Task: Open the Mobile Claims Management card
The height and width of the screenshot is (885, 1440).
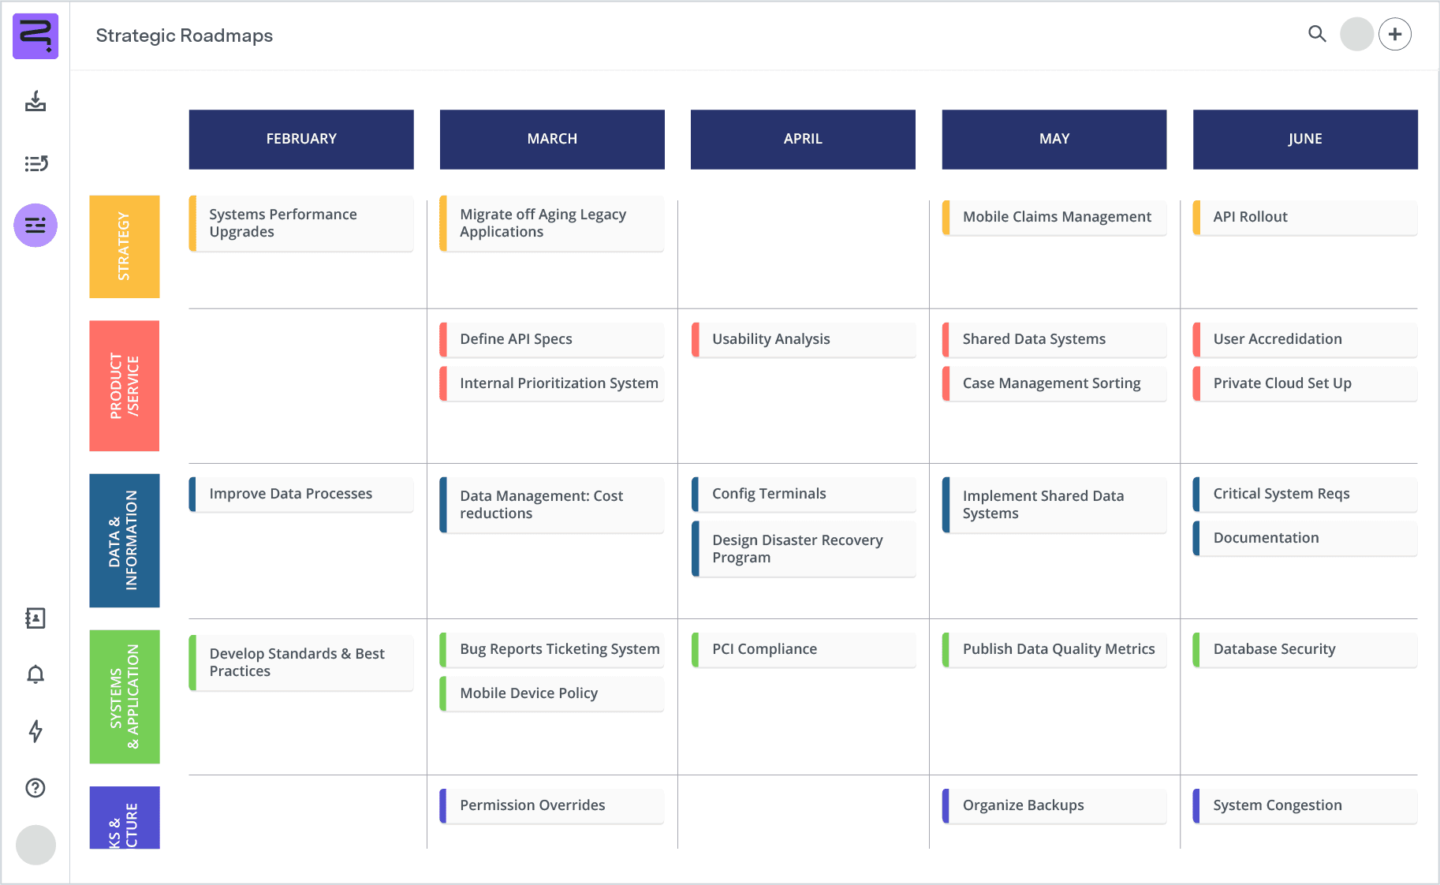Action: pyautogui.click(x=1054, y=217)
